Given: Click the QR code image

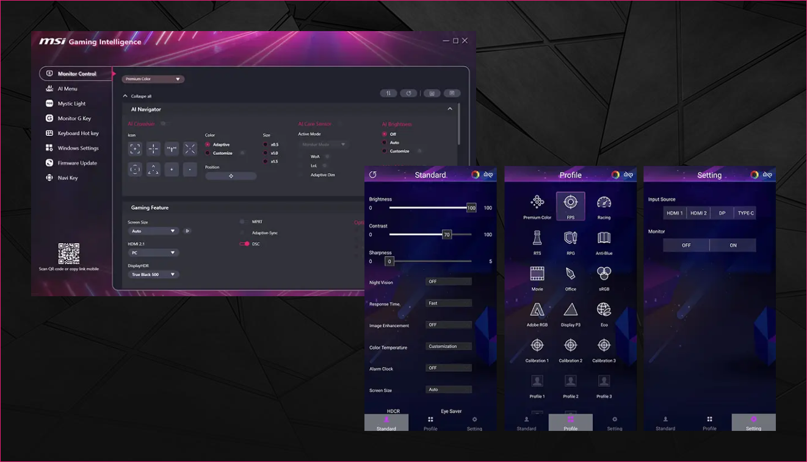Looking at the screenshot, I should (x=69, y=254).
